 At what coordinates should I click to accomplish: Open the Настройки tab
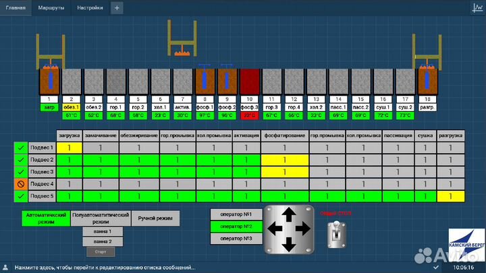(x=90, y=8)
